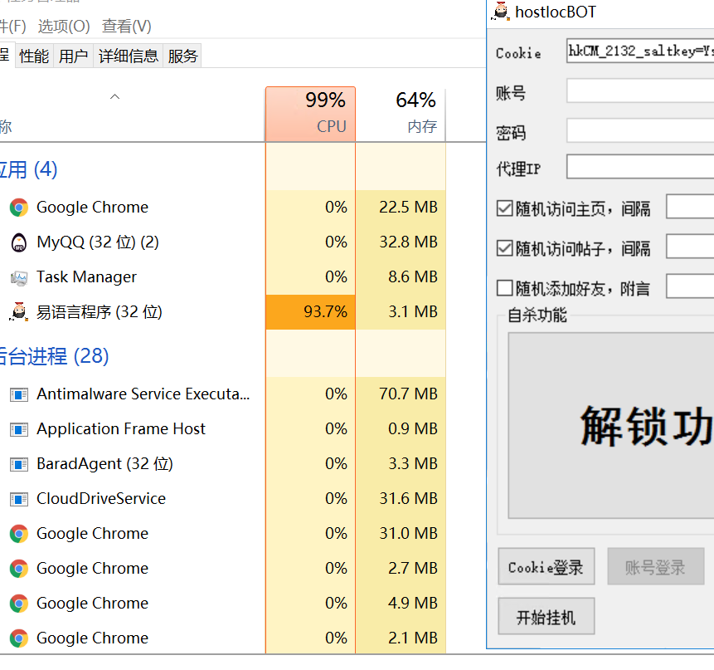
Task: Click the 代理IP input field
Action: pyautogui.click(x=639, y=167)
